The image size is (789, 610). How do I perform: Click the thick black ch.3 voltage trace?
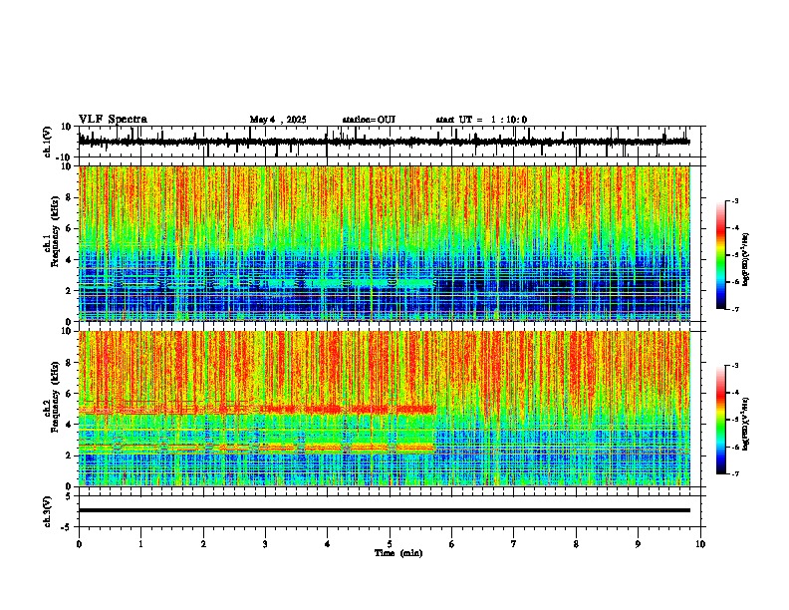coord(385,510)
